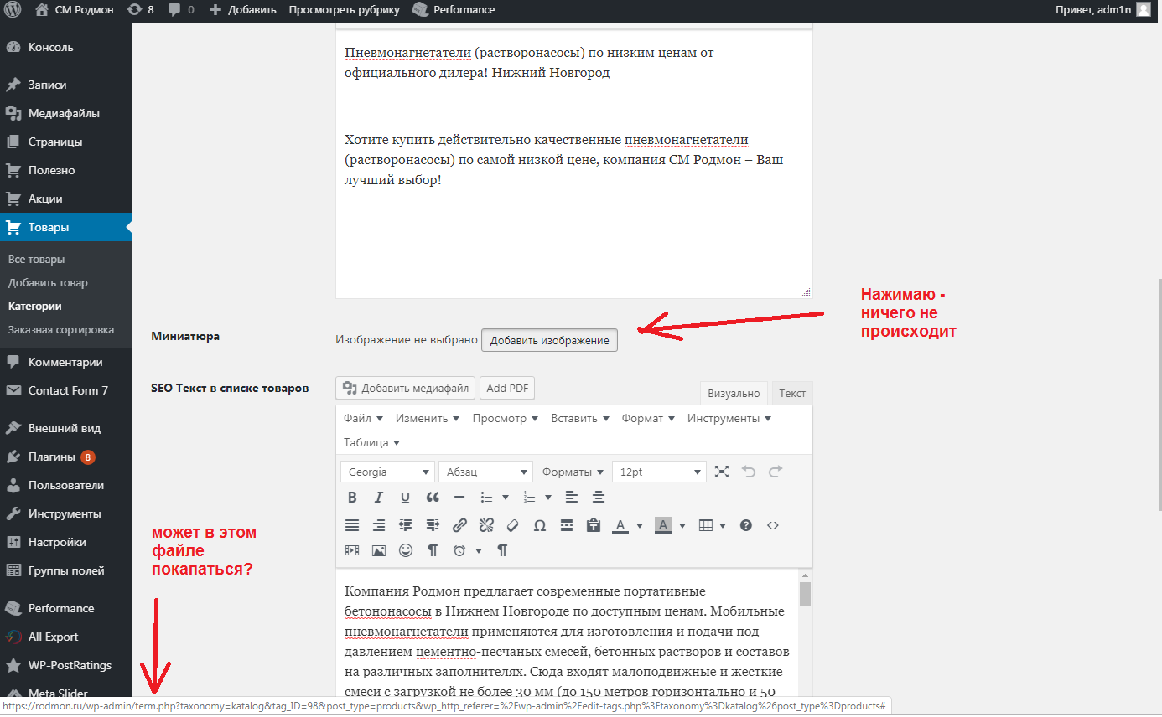1162x717 pixels.
Task: Insert link using chain icon
Action: (459, 525)
